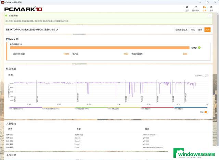Click the PCMark 10 app icon in the title bar

[x=2, y=2]
